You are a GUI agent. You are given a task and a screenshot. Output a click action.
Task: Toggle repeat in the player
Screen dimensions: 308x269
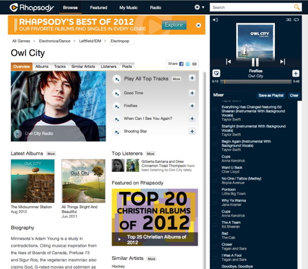(296, 19)
